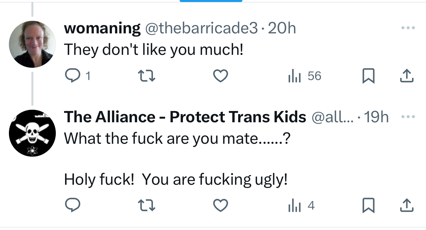Share womaning's tweet
Viewport: 426px width, 230px height.
pyautogui.click(x=407, y=76)
